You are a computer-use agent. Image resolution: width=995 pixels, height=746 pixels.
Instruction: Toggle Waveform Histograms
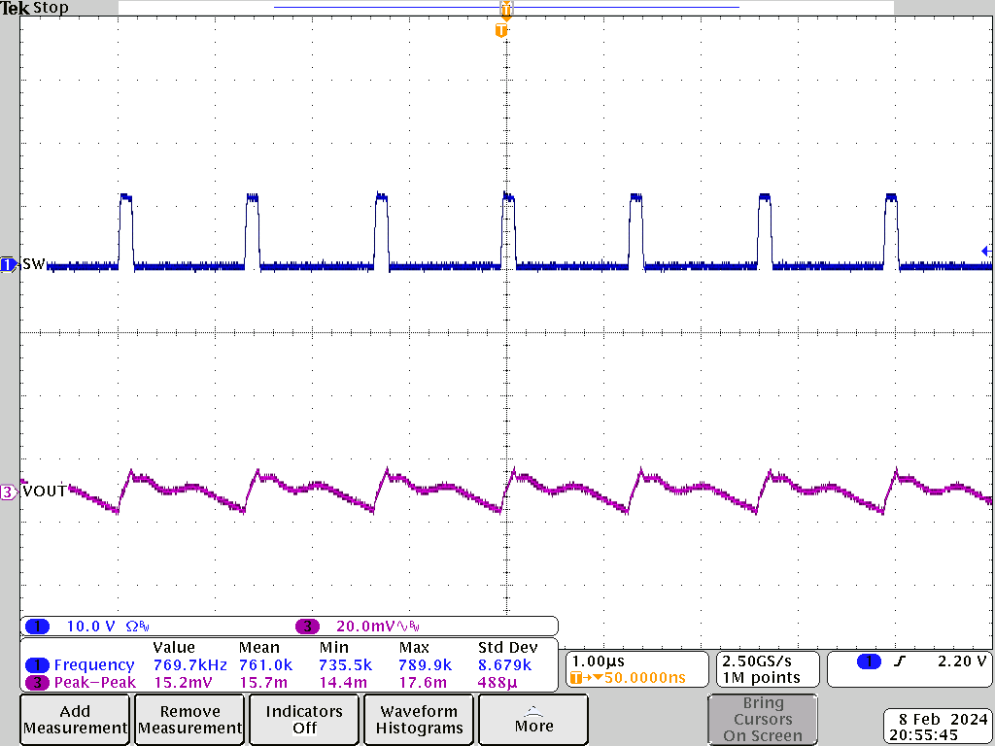pyautogui.click(x=418, y=719)
